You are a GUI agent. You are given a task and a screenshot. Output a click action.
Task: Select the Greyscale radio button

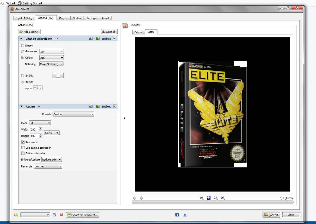click(x=22, y=51)
